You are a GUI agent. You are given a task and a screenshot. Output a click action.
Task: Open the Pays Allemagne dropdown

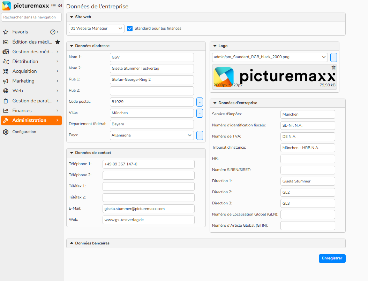point(152,135)
